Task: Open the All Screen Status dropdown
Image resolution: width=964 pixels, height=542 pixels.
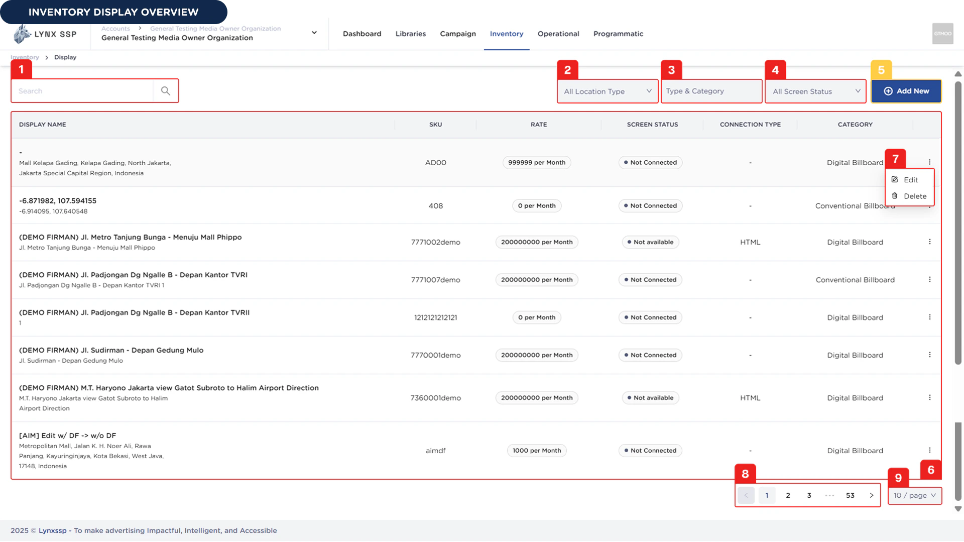Action: pos(815,91)
